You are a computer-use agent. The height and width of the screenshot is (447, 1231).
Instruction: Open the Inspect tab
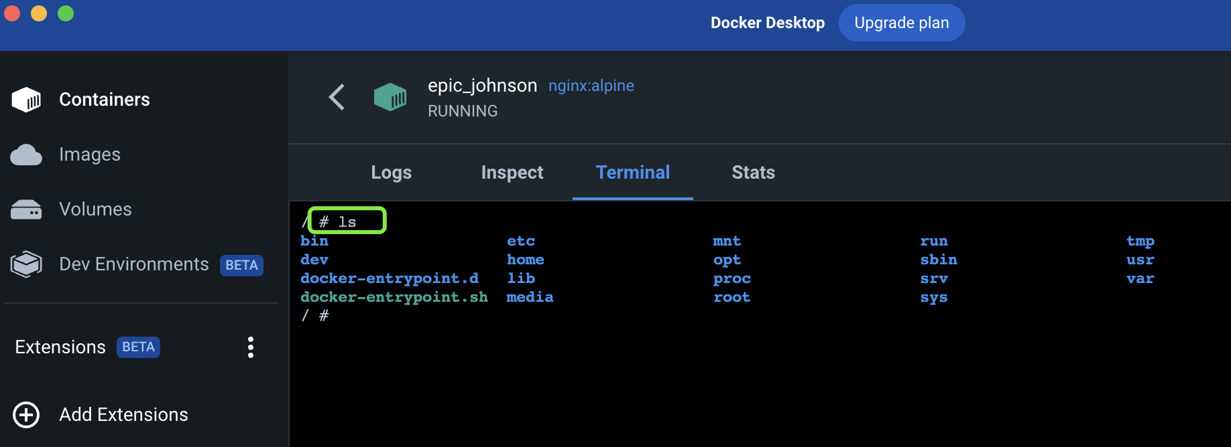coord(512,173)
